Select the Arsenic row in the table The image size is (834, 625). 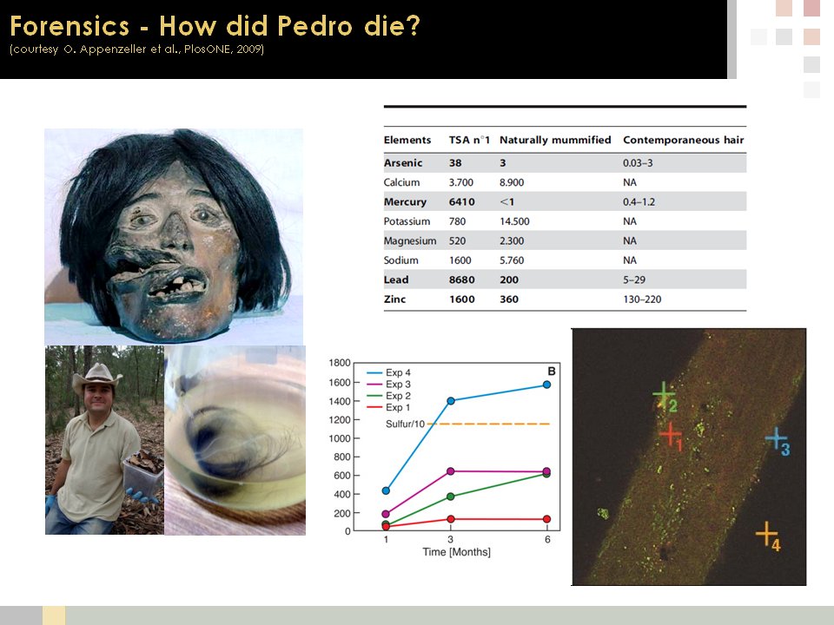coord(565,163)
